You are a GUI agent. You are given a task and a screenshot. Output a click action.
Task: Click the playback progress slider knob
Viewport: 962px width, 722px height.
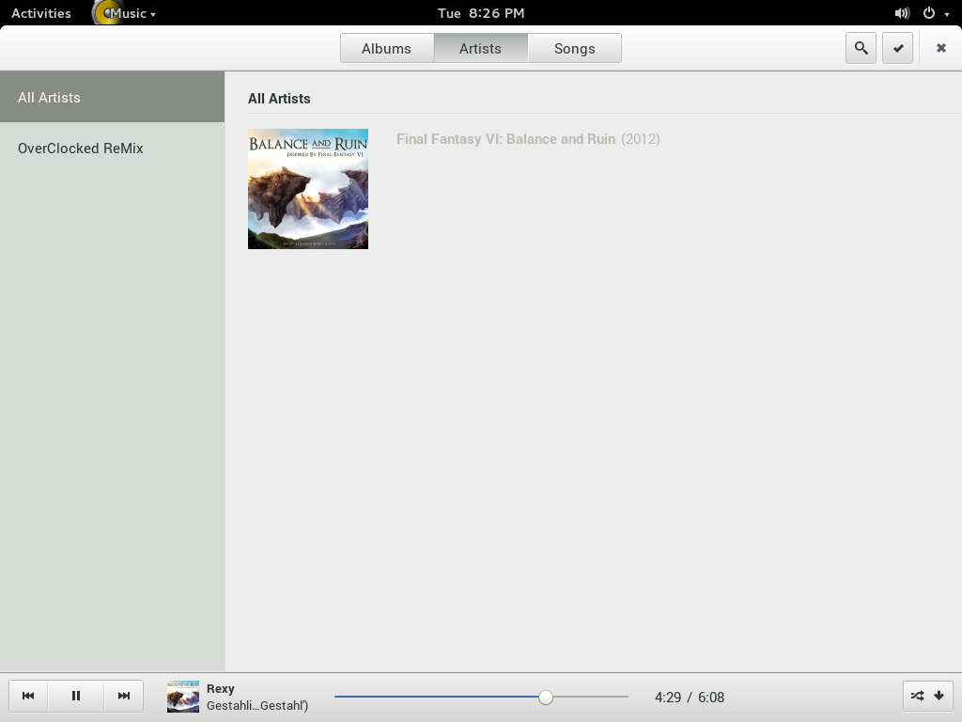pos(546,697)
